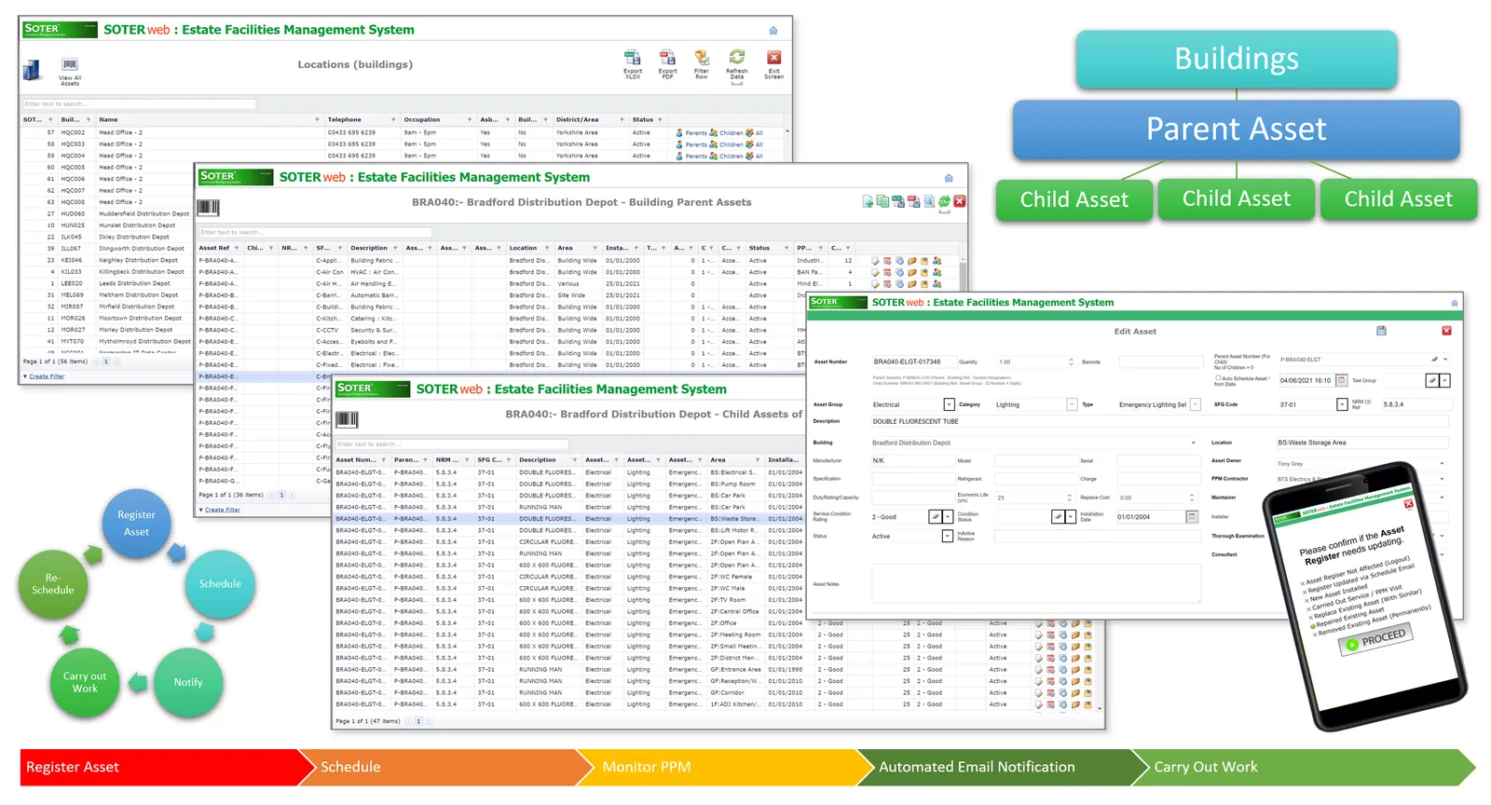This screenshot has height=805, width=1491.
Task: Open Description column filter in Parent Assets table
Action: [395, 248]
